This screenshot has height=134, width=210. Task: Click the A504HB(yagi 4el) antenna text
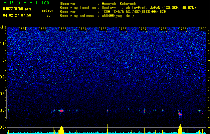[118, 16]
